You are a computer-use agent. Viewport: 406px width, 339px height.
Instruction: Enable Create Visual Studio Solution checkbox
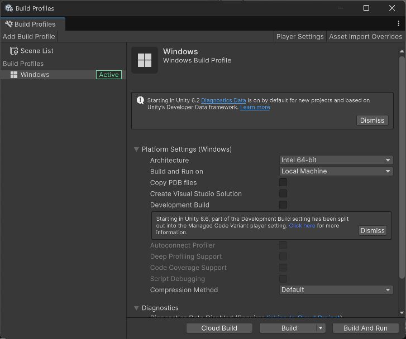[283, 193]
